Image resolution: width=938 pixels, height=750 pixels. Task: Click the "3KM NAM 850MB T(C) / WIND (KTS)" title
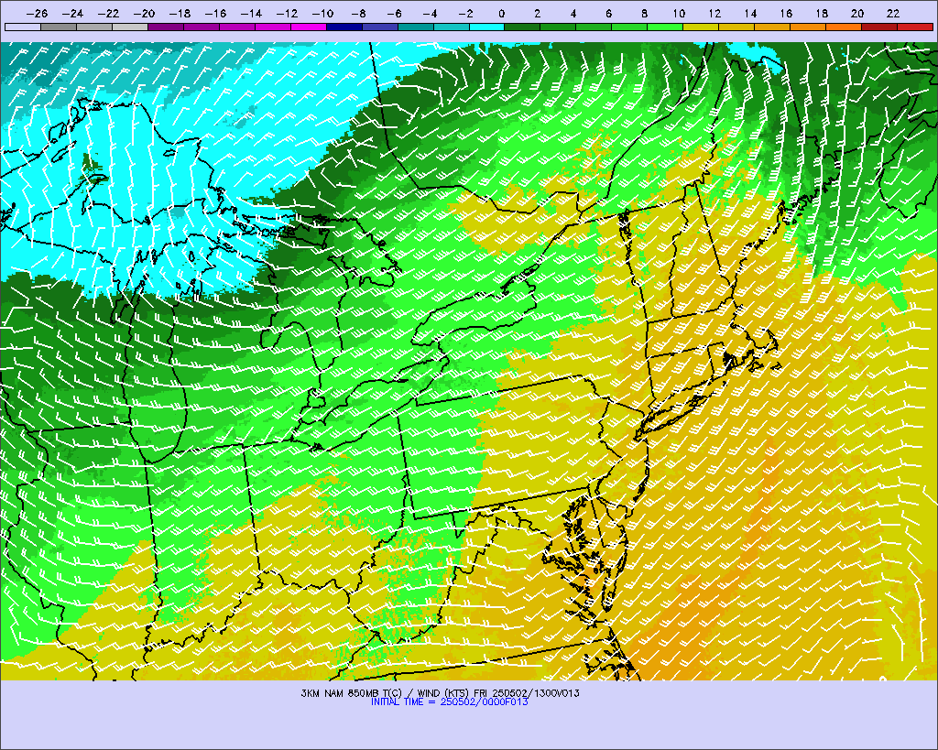(x=386, y=693)
